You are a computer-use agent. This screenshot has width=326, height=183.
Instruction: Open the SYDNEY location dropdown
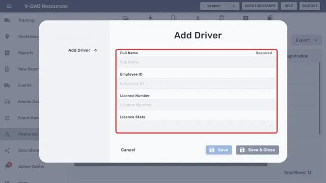click(x=220, y=6)
